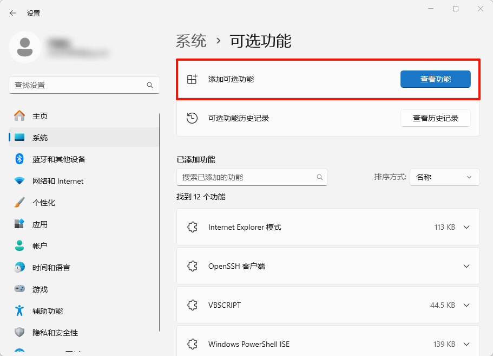Click the 查看功能 button
This screenshot has height=356, width=493.
435,79
